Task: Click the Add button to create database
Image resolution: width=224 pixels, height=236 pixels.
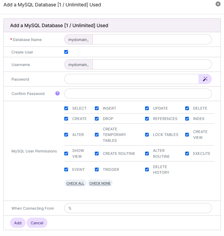Action: (18, 223)
